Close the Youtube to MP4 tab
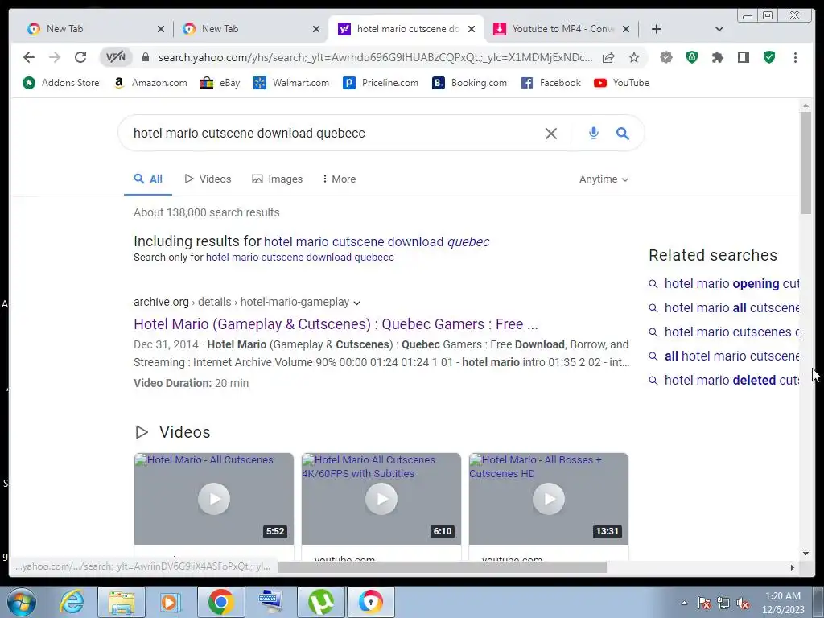Viewport: 824px width, 618px height. tap(626, 29)
